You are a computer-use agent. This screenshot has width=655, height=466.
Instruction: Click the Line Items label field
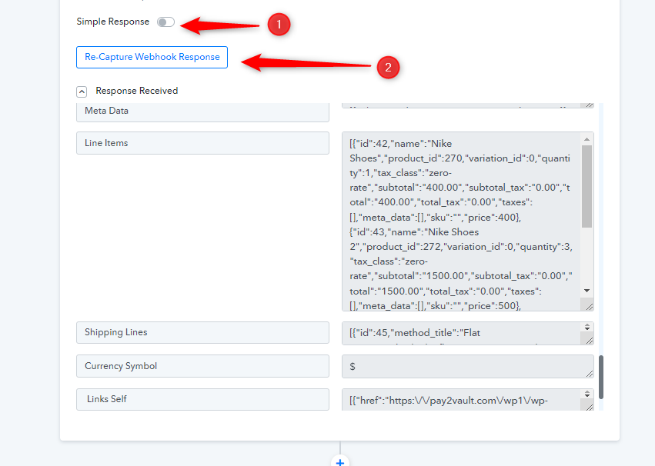tap(202, 143)
